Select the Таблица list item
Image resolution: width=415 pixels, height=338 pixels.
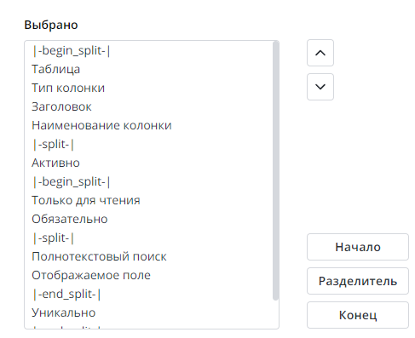tap(148, 69)
